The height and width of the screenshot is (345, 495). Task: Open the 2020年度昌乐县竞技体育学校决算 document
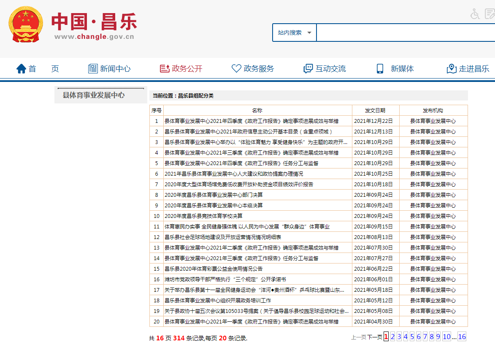click(x=203, y=216)
